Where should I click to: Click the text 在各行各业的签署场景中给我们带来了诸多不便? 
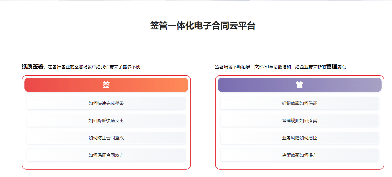(94, 67)
